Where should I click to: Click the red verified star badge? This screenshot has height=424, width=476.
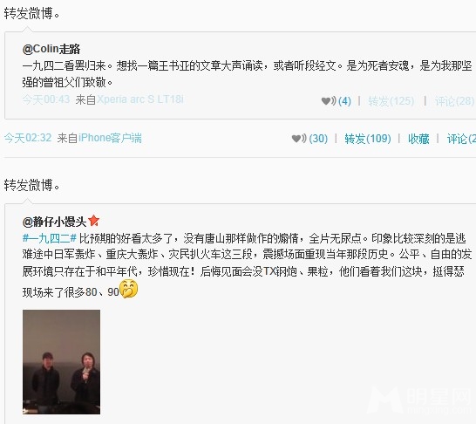[x=93, y=221]
